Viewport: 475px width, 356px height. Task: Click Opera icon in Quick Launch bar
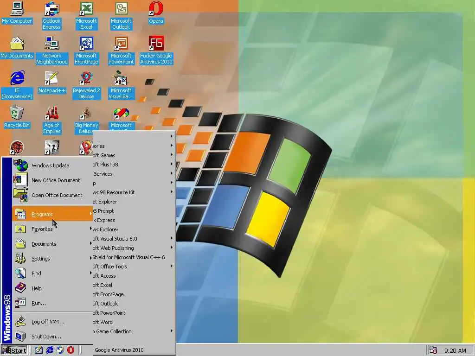pos(71,350)
